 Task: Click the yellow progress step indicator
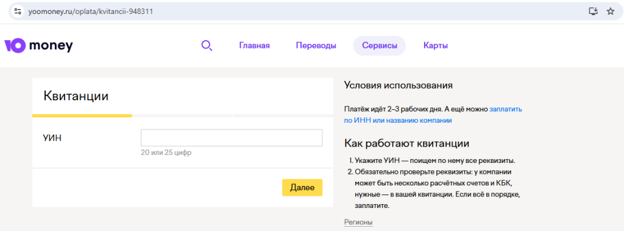pos(82,116)
